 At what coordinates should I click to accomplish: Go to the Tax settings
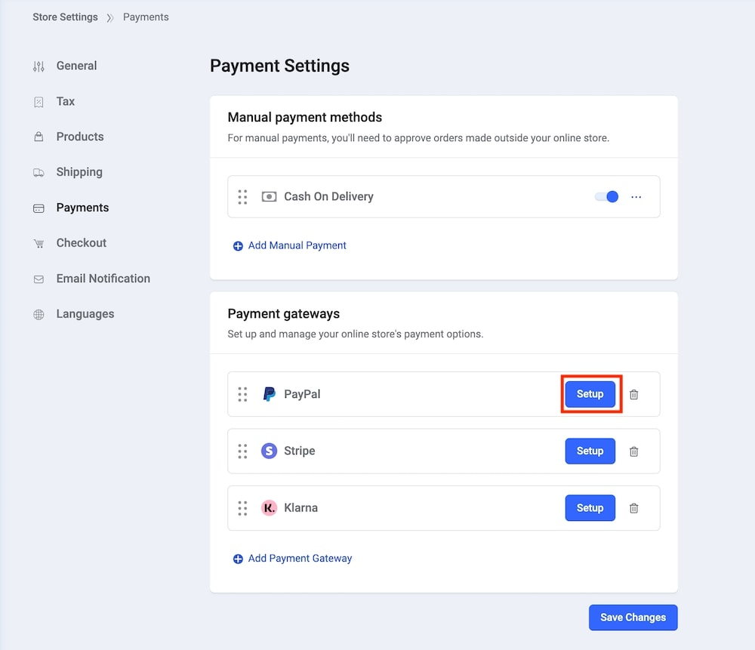(x=66, y=101)
